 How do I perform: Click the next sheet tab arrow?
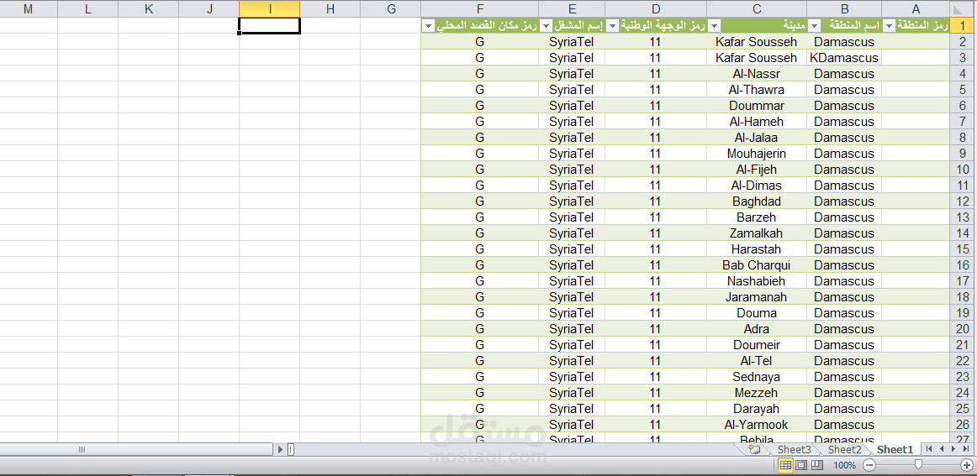pyautogui.click(x=953, y=449)
